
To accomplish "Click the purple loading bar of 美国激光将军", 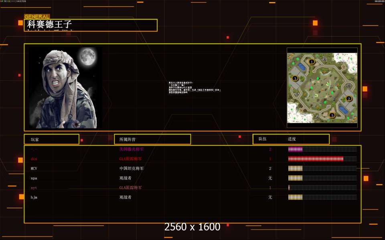I will click(x=322, y=149).
